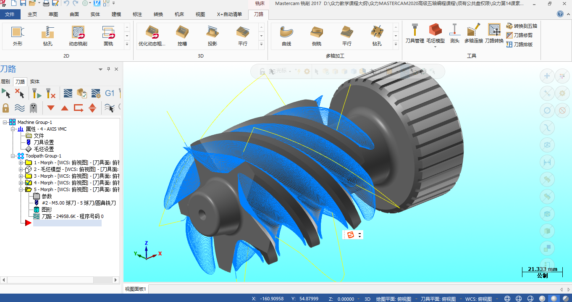The width and height of the screenshot is (572, 302).
Task: Expand the 1 - Morph operation node
Action: coord(21,163)
